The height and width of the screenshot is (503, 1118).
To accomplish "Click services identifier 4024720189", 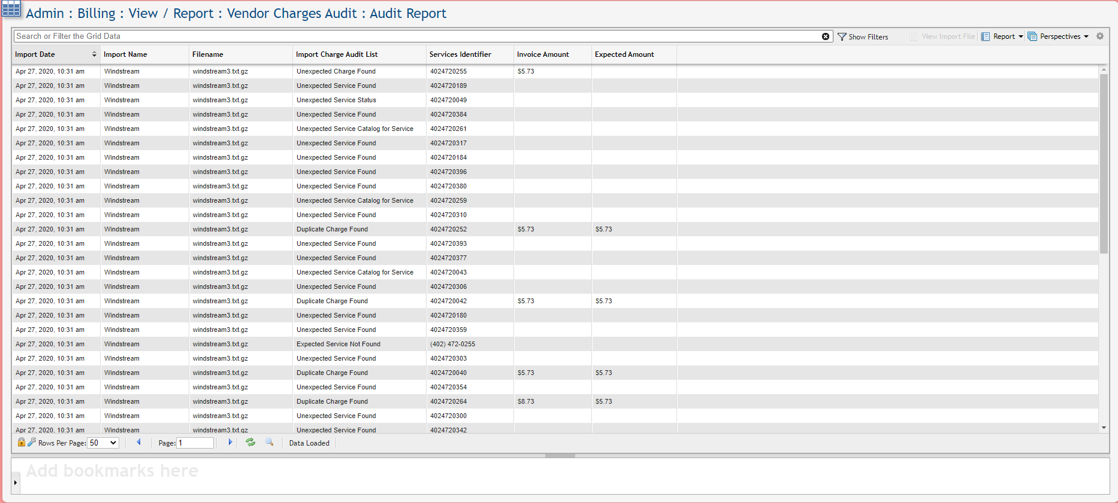I will [x=448, y=86].
